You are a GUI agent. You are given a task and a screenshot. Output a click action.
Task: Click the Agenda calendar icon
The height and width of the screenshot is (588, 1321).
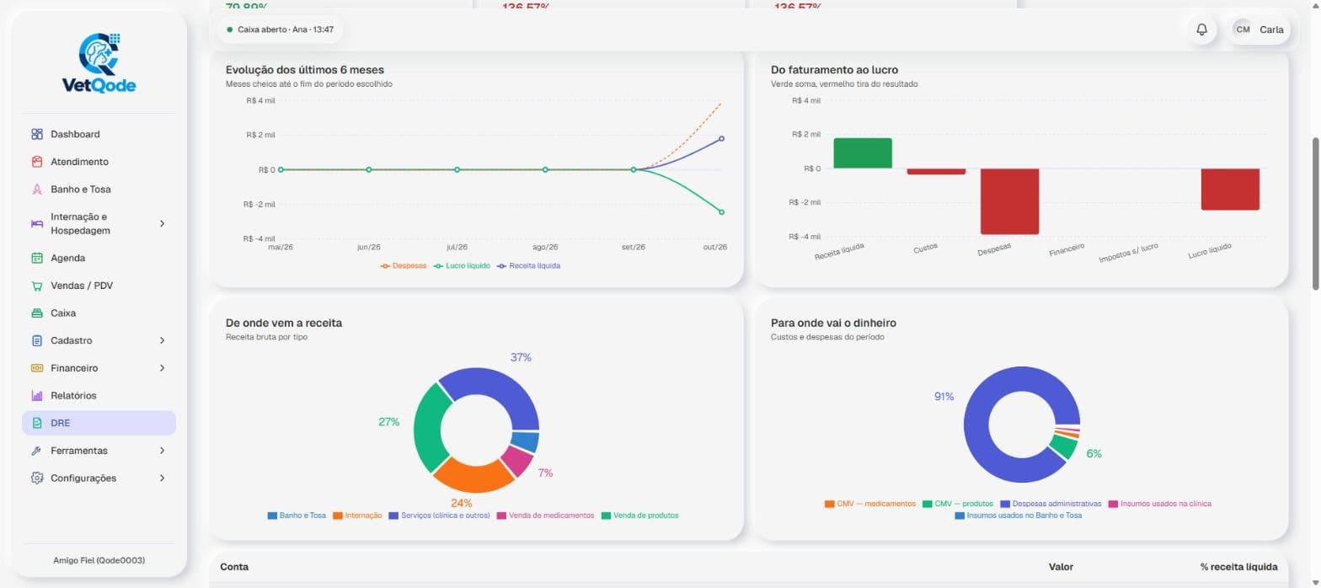[36, 258]
